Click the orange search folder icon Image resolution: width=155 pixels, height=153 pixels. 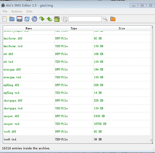(x=113, y=19)
